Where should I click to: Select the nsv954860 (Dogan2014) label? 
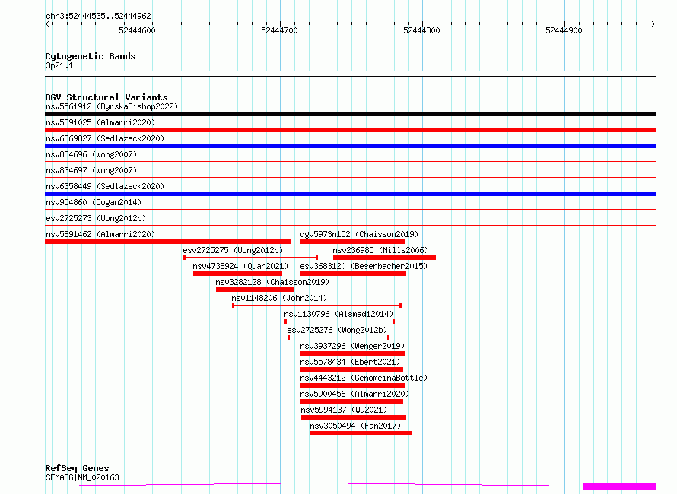pos(94,202)
